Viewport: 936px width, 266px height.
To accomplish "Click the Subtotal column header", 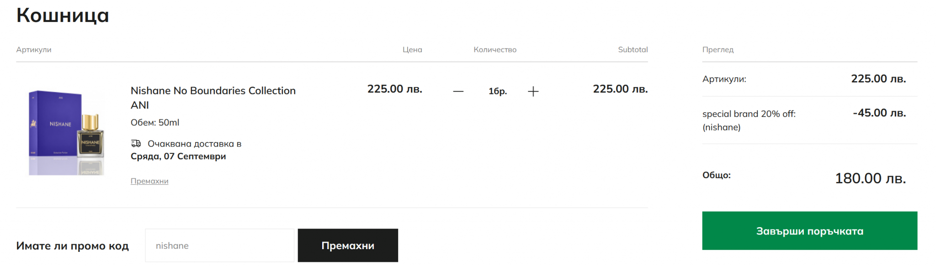I will click(x=633, y=50).
